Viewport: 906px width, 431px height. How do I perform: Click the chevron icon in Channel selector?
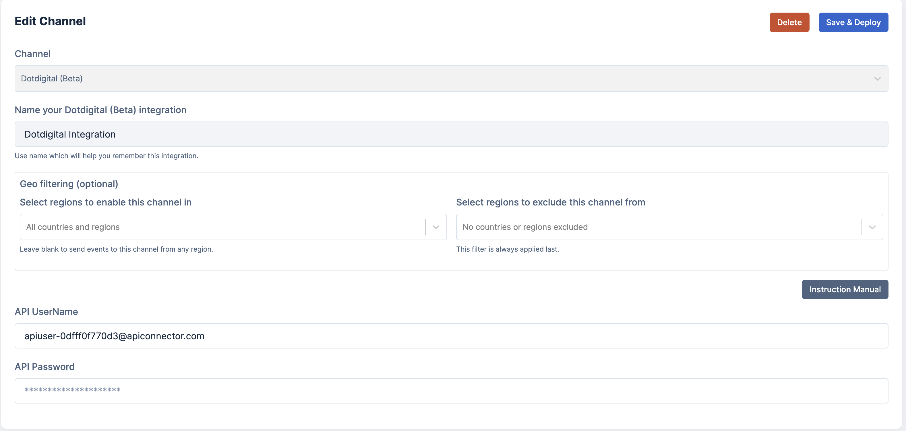tap(877, 79)
